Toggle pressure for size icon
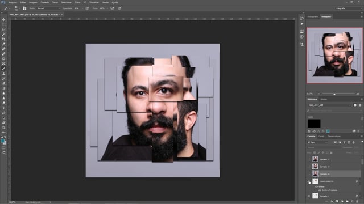Image resolution: width=364 pixels, height=204 pixels. click(119, 8)
